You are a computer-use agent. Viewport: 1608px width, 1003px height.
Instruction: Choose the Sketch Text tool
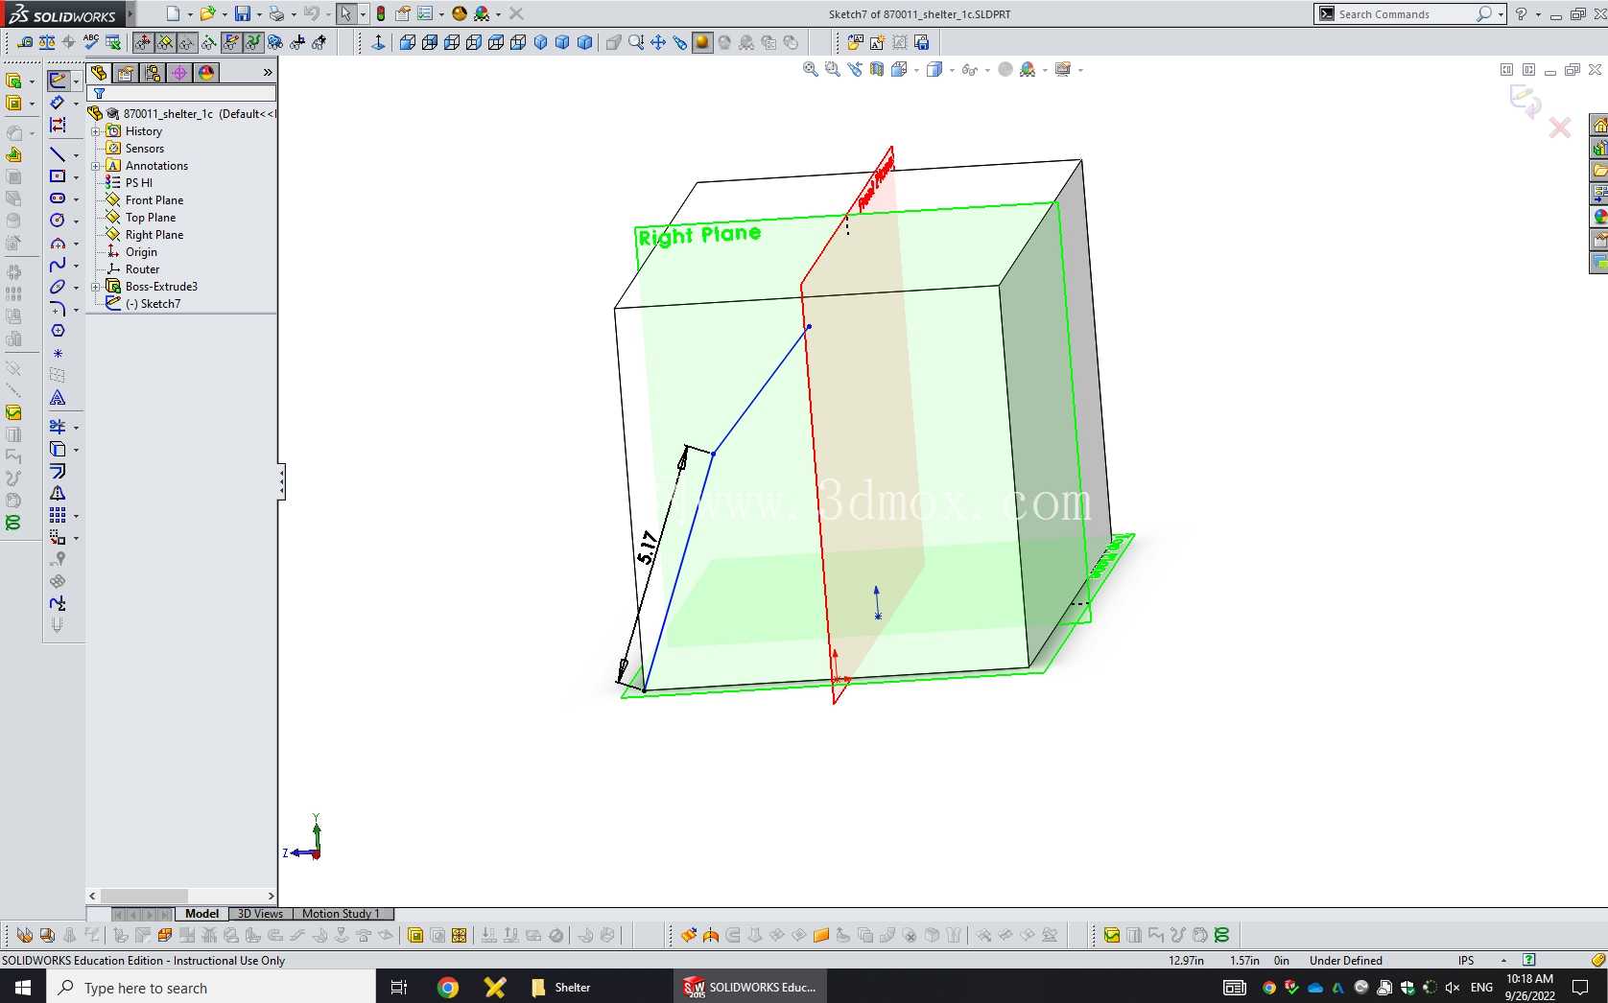tap(58, 398)
